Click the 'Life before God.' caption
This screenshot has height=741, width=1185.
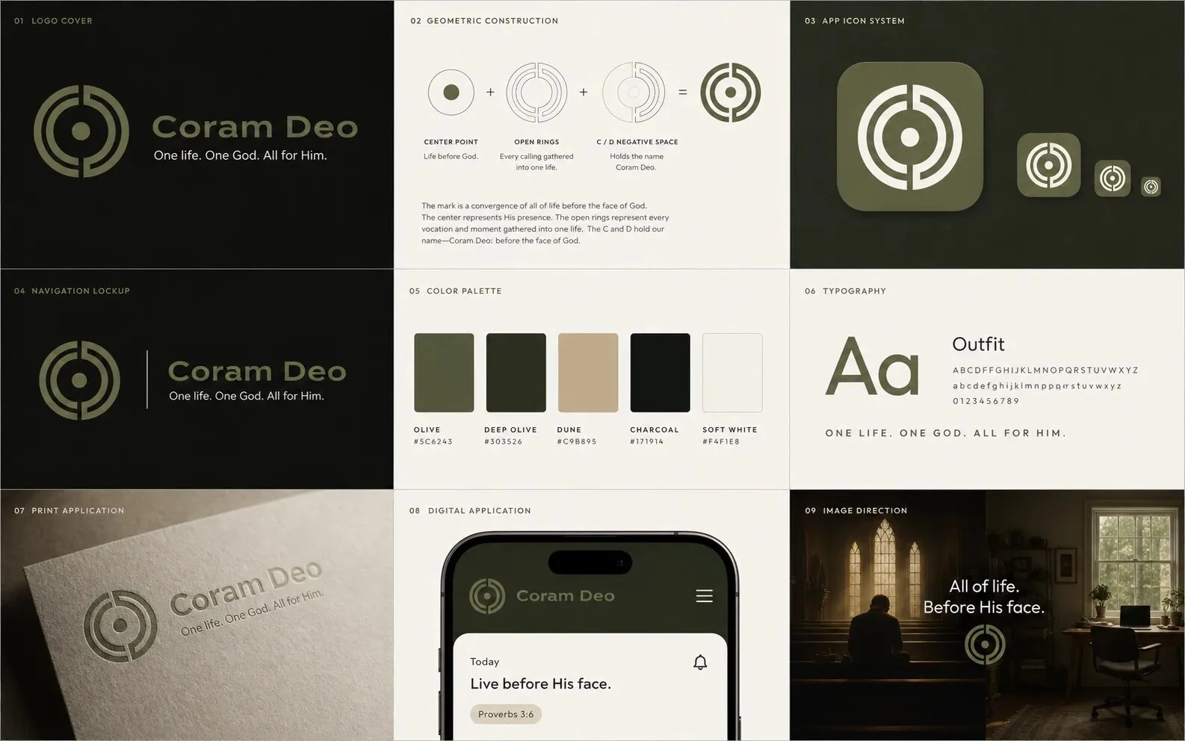point(451,157)
